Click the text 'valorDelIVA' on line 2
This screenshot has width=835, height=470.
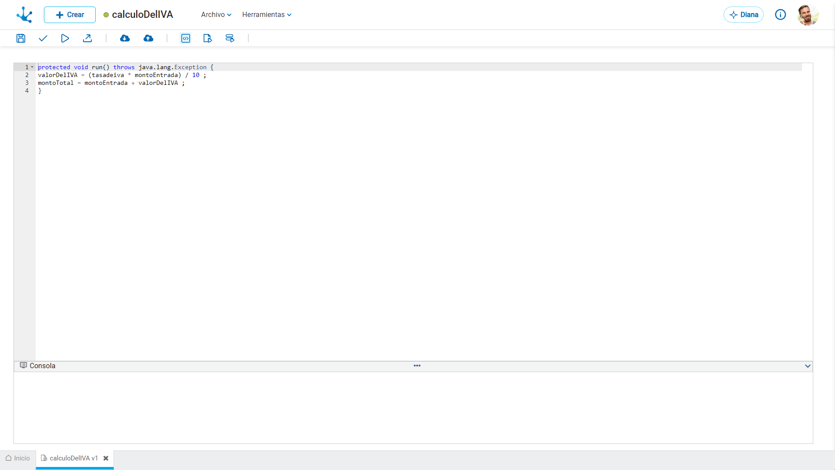(57, 75)
